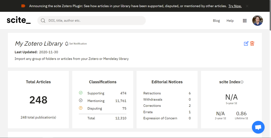The width and height of the screenshot is (271, 138).
Task: Open the apps grid menu
Action: 245,21
